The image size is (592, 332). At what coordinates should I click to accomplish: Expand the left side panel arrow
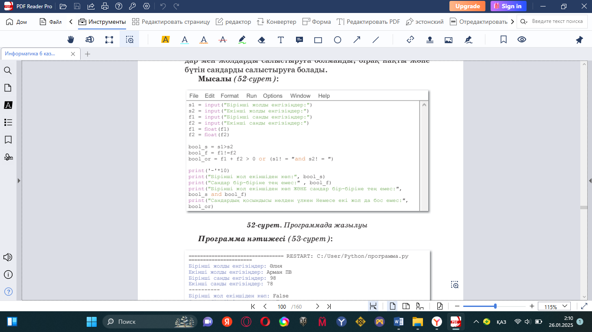[x=19, y=181]
